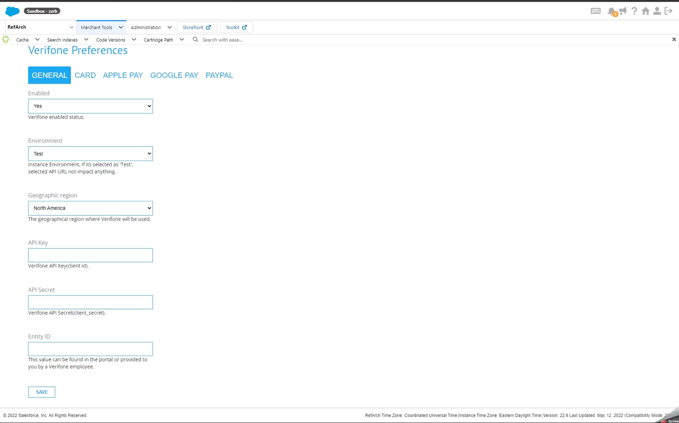This screenshot has height=423, width=679.
Task: Click the search magnifier icon
Action: pos(195,40)
